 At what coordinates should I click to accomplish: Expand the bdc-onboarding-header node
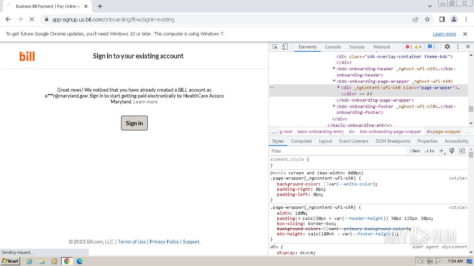pyautogui.click(x=334, y=68)
